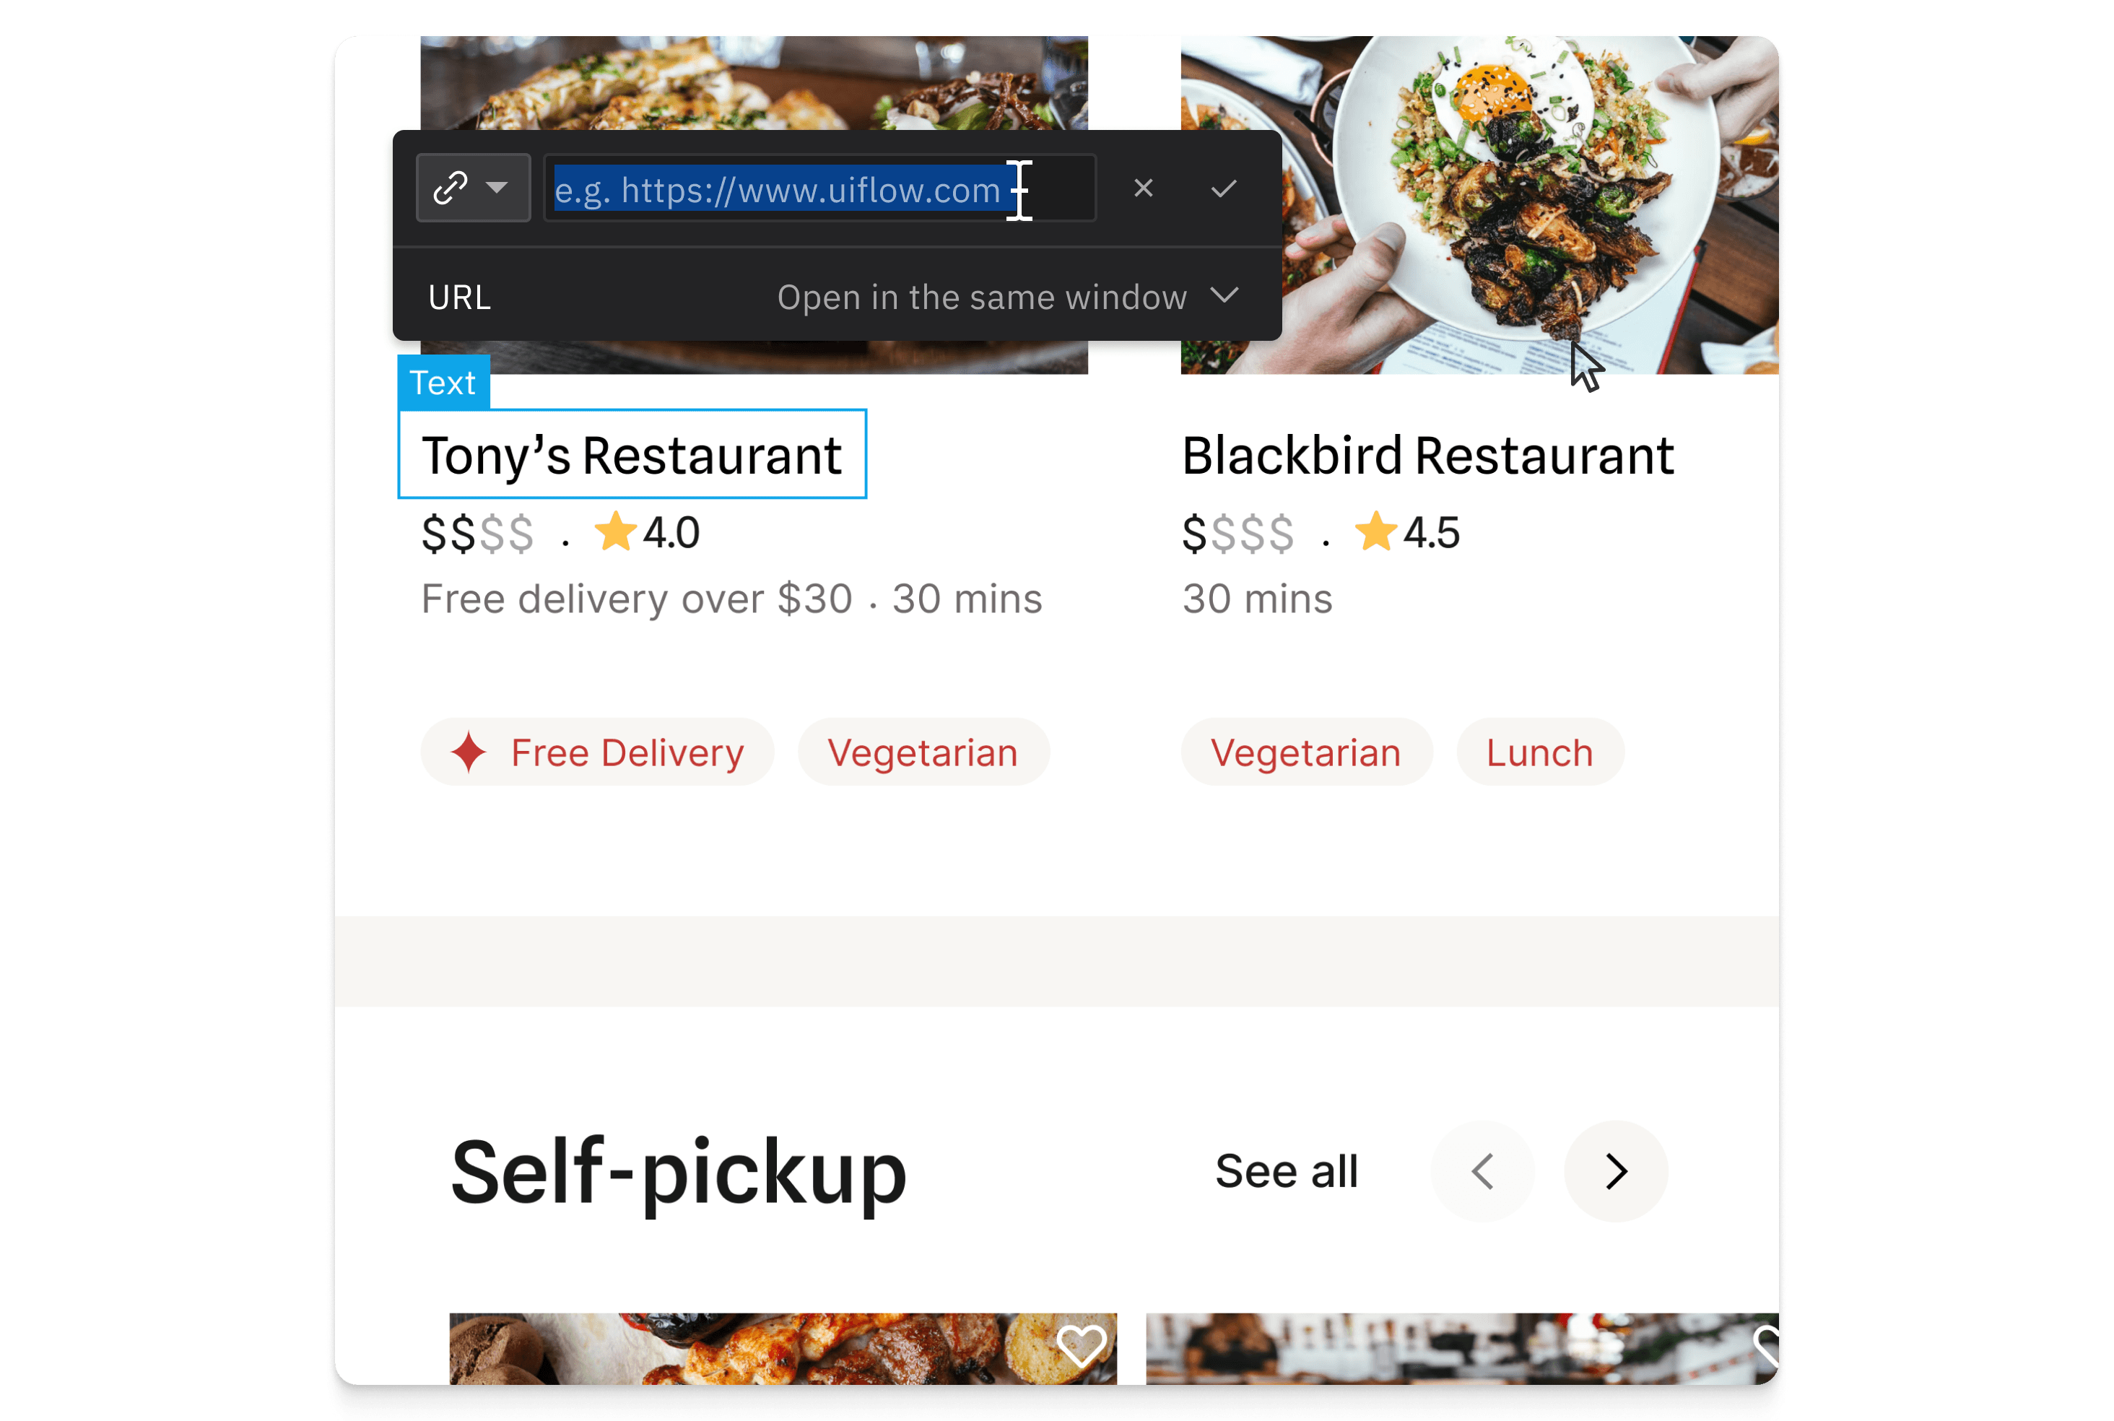2114x1421 pixels.
Task: Open Blackbird Restaurant food photo
Action: tap(1479, 205)
